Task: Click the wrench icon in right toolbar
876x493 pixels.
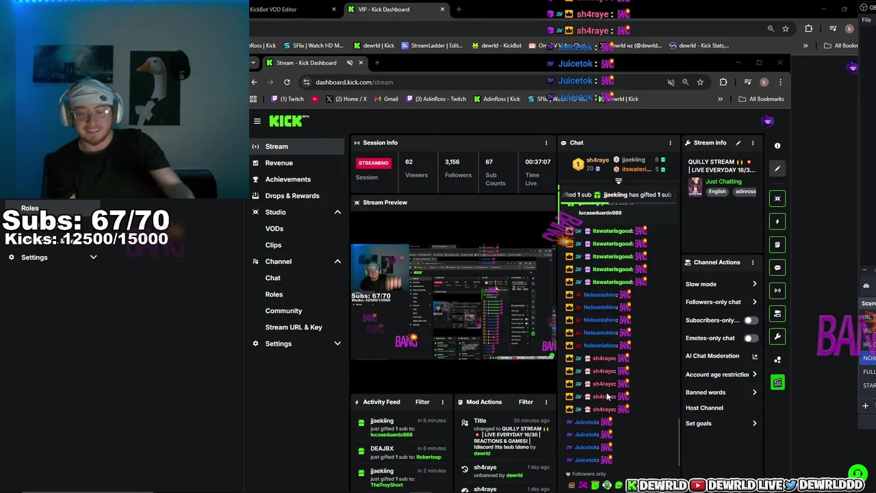Action: (777, 336)
